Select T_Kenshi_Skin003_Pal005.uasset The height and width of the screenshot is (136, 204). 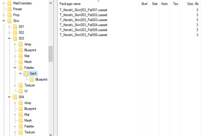[83, 30]
